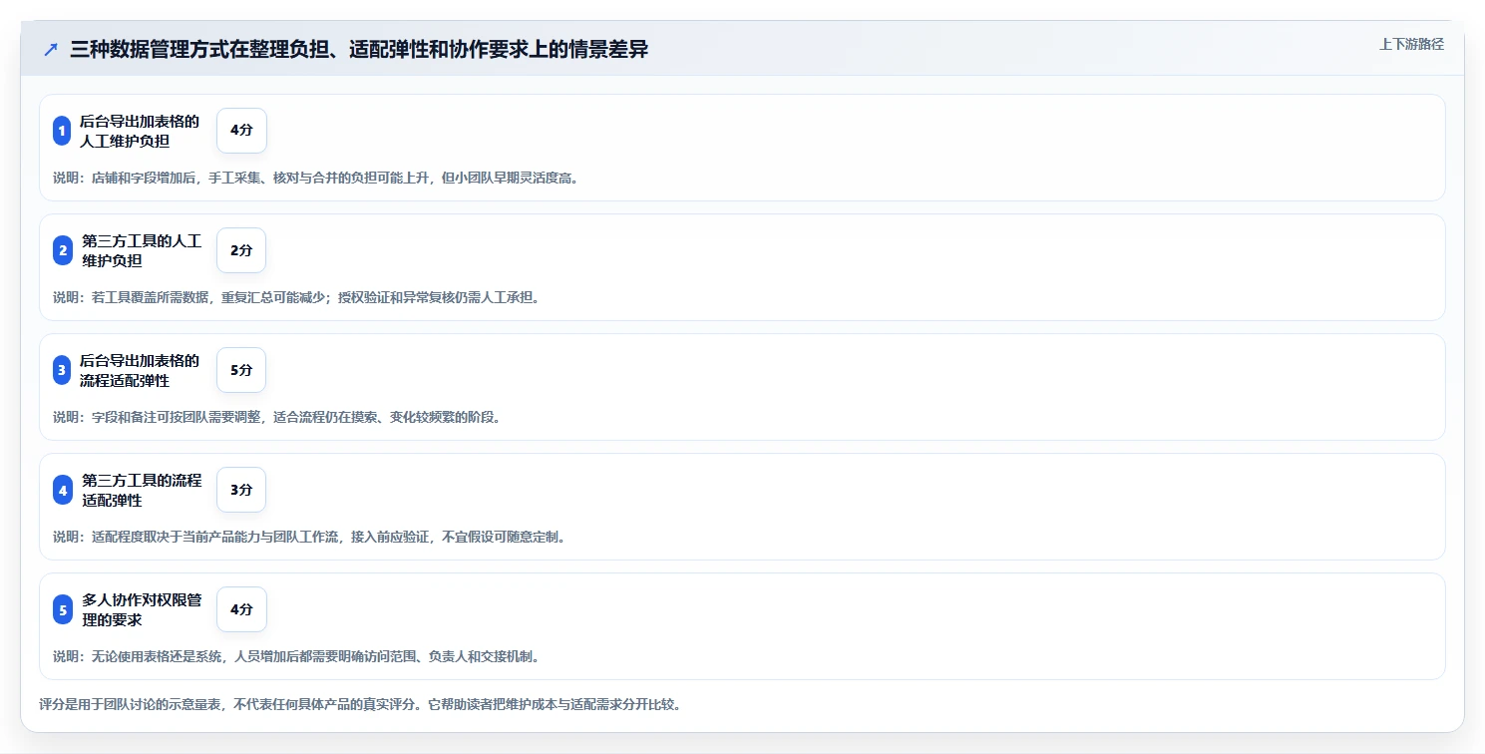Click the 上下游路径 label at top right
This screenshot has height=754, width=1485.
(x=1411, y=44)
